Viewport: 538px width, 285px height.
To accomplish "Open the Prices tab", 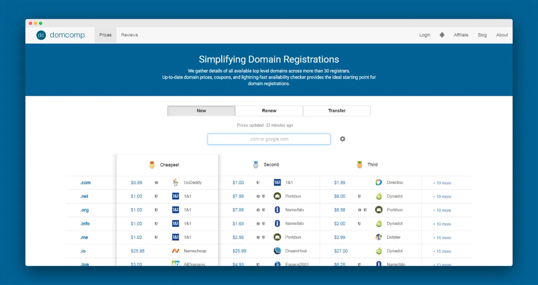I will 105,35.
